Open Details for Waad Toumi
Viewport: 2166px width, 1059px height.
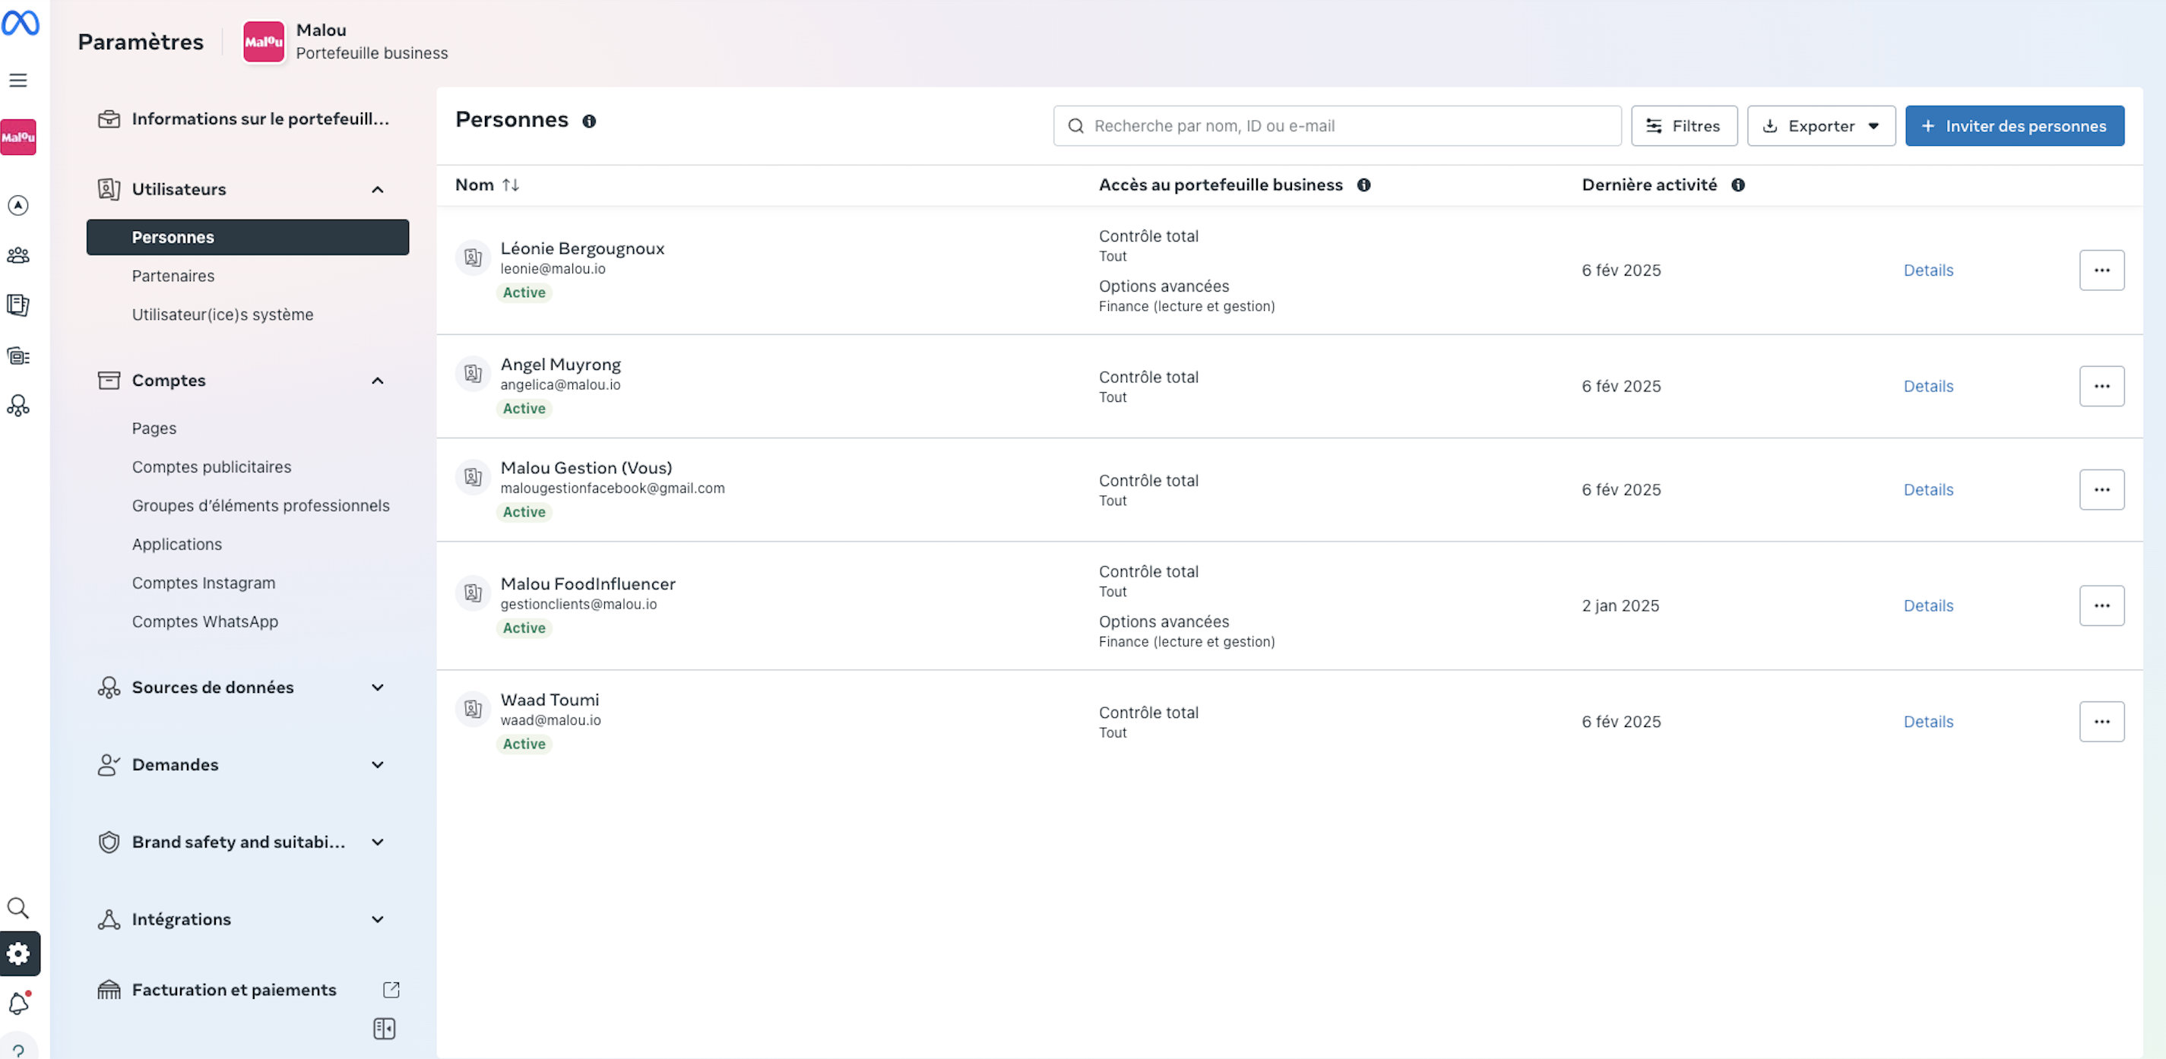point(1928,722)
